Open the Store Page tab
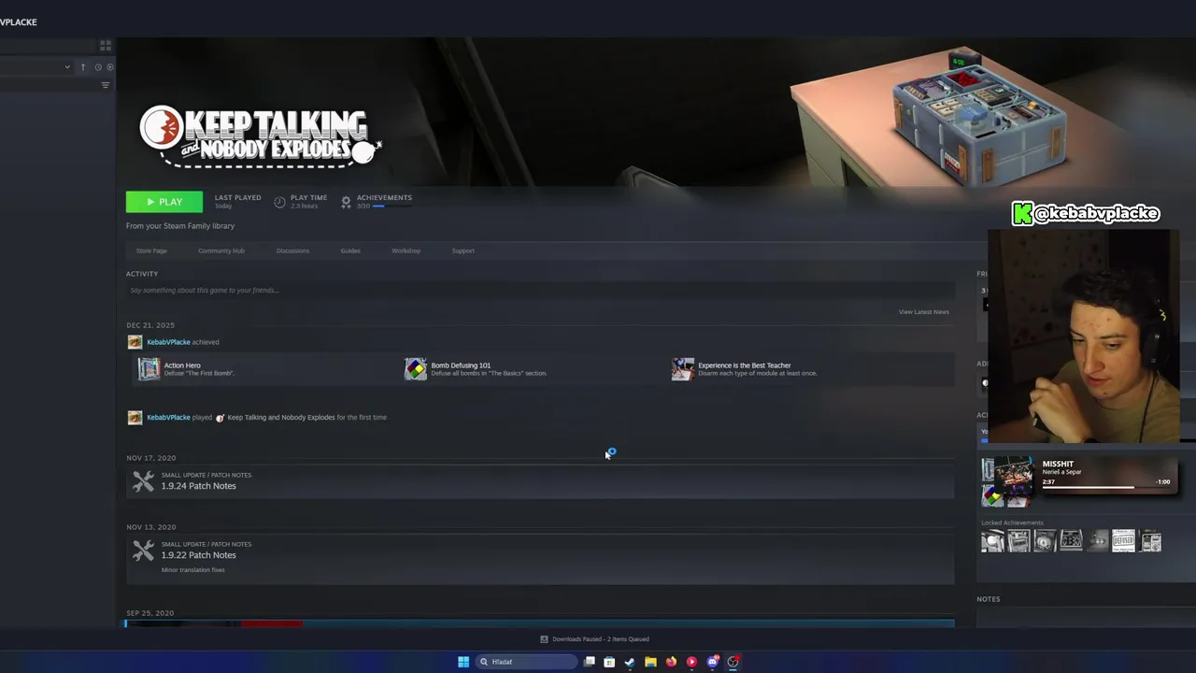1196x673 pixels. (151, 251)
